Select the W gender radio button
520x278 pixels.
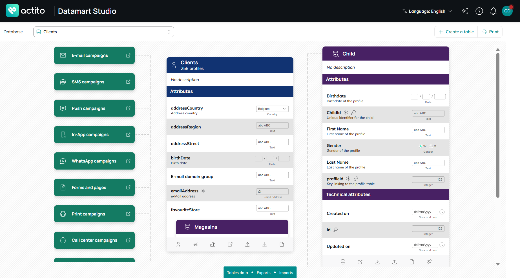coord(421,146)
